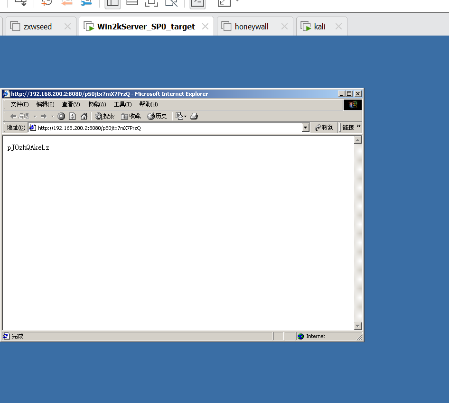Click the Windows flag throbber logo
Viewport: 449px width, 403px height.
tap(353, 105)
